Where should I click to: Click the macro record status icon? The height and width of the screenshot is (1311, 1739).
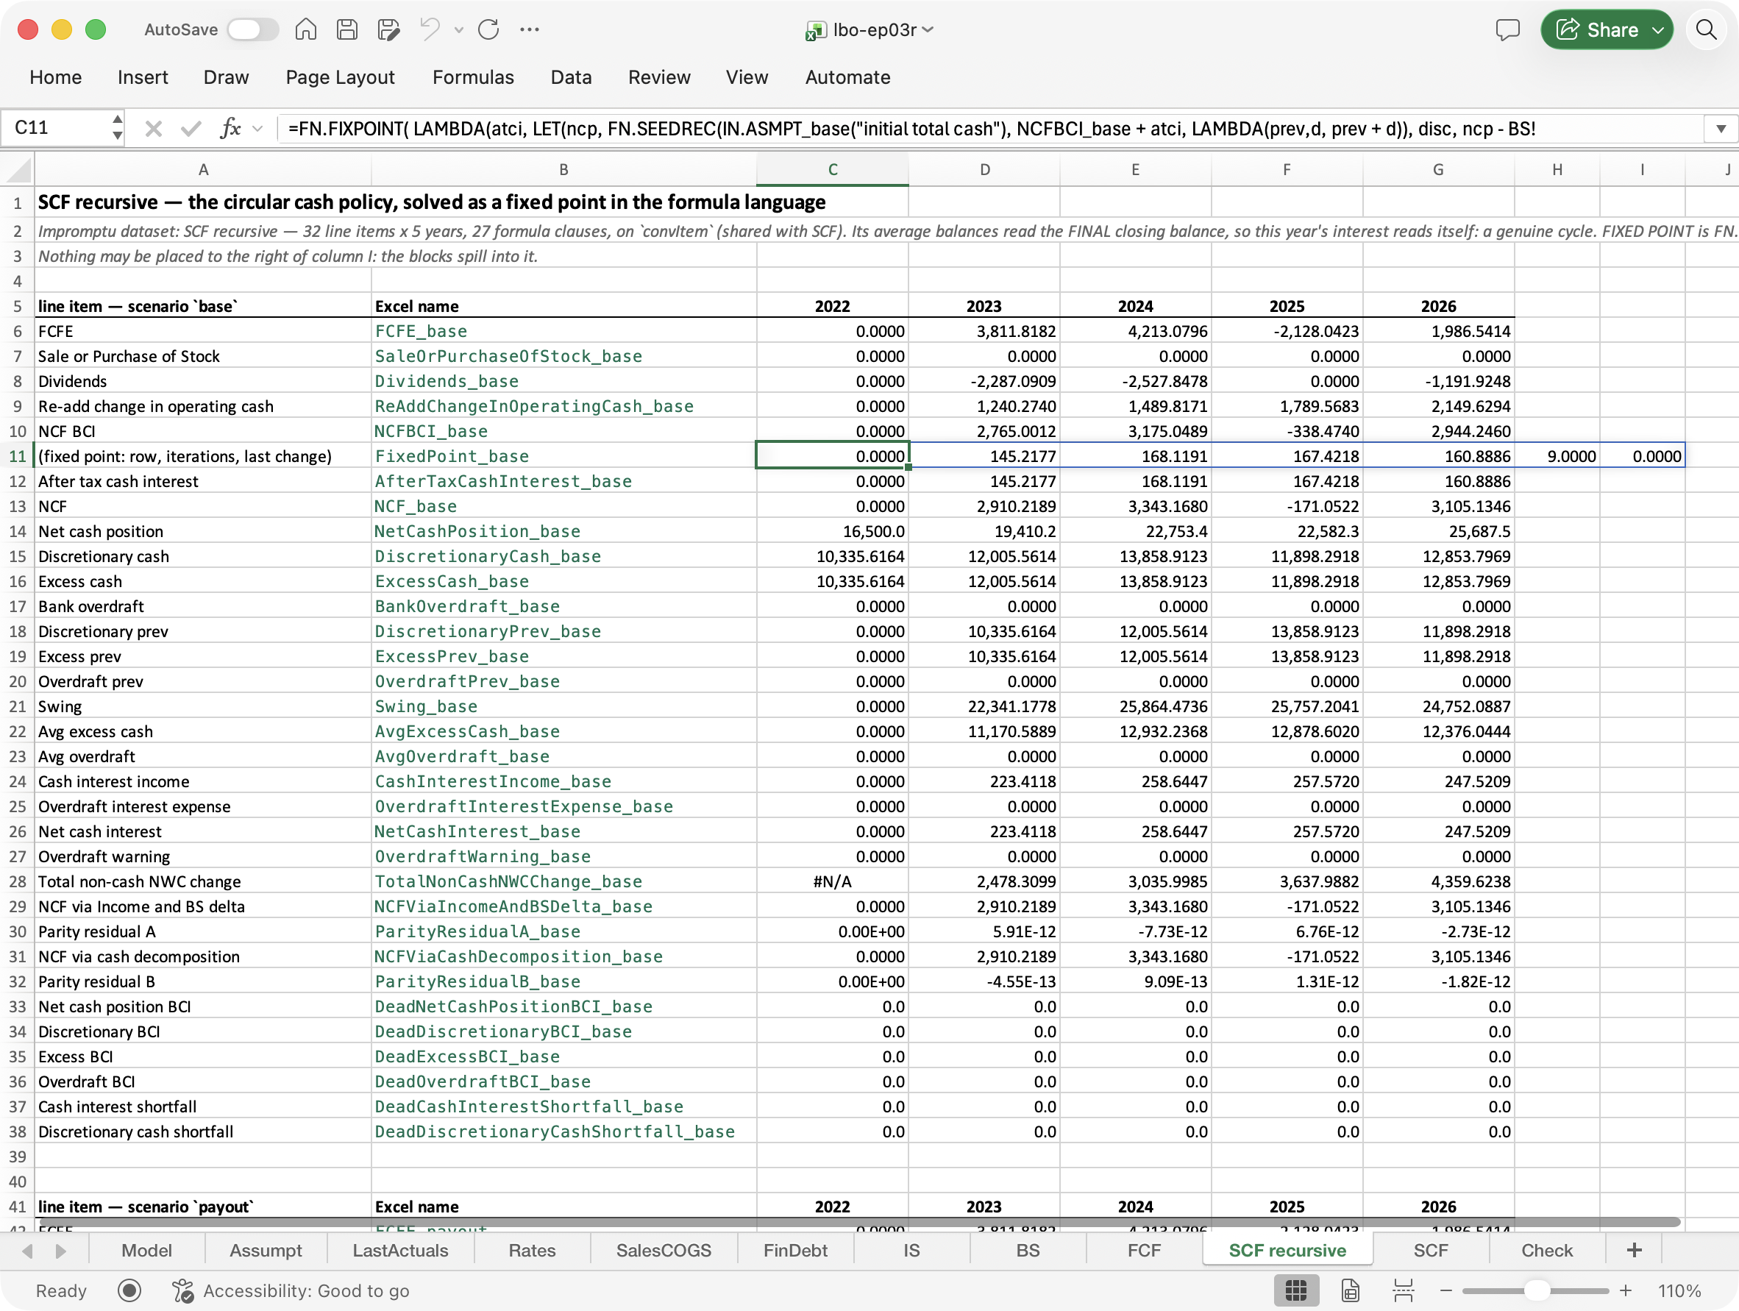(x=129, y=1290)
